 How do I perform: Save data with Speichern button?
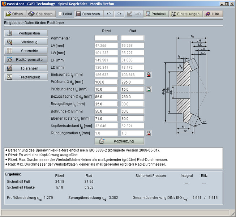[x=40, y=14]
